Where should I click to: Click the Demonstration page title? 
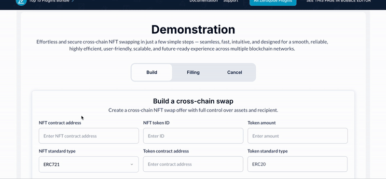click(x=193, y=29)
